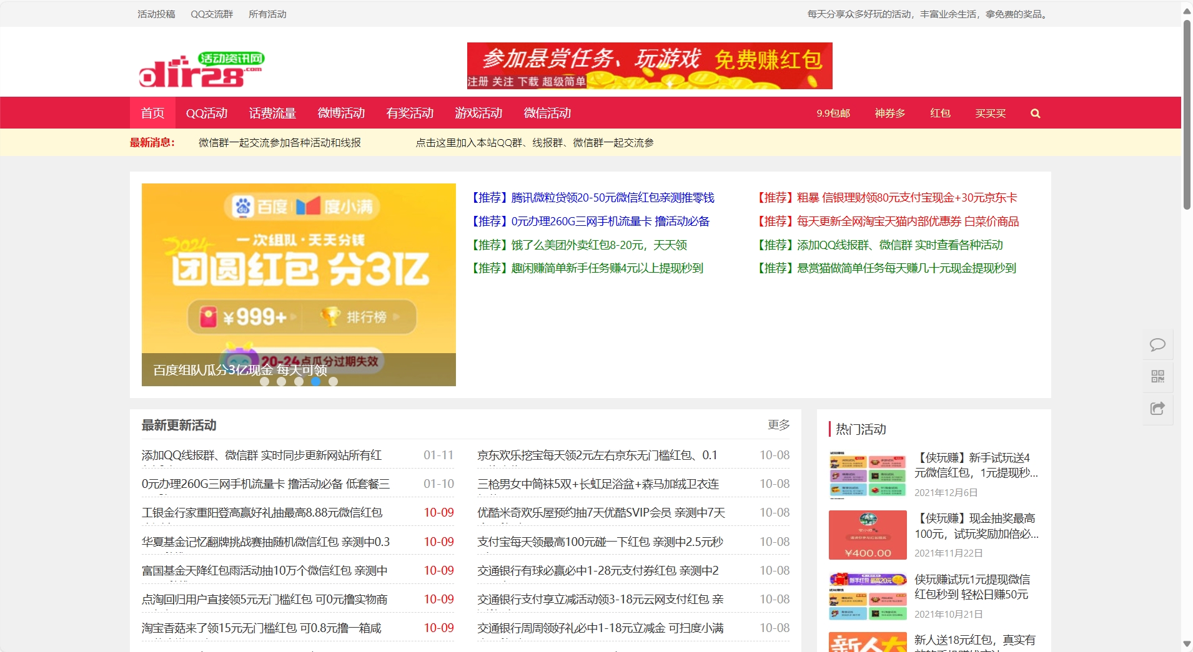1193x652 pixels.
Task: Open 活动投稿 in top bar
Action: pos(156,14)
